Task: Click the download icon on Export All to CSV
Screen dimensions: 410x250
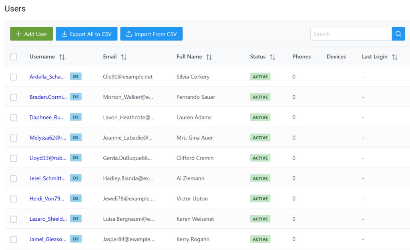Action: point(64,34)
